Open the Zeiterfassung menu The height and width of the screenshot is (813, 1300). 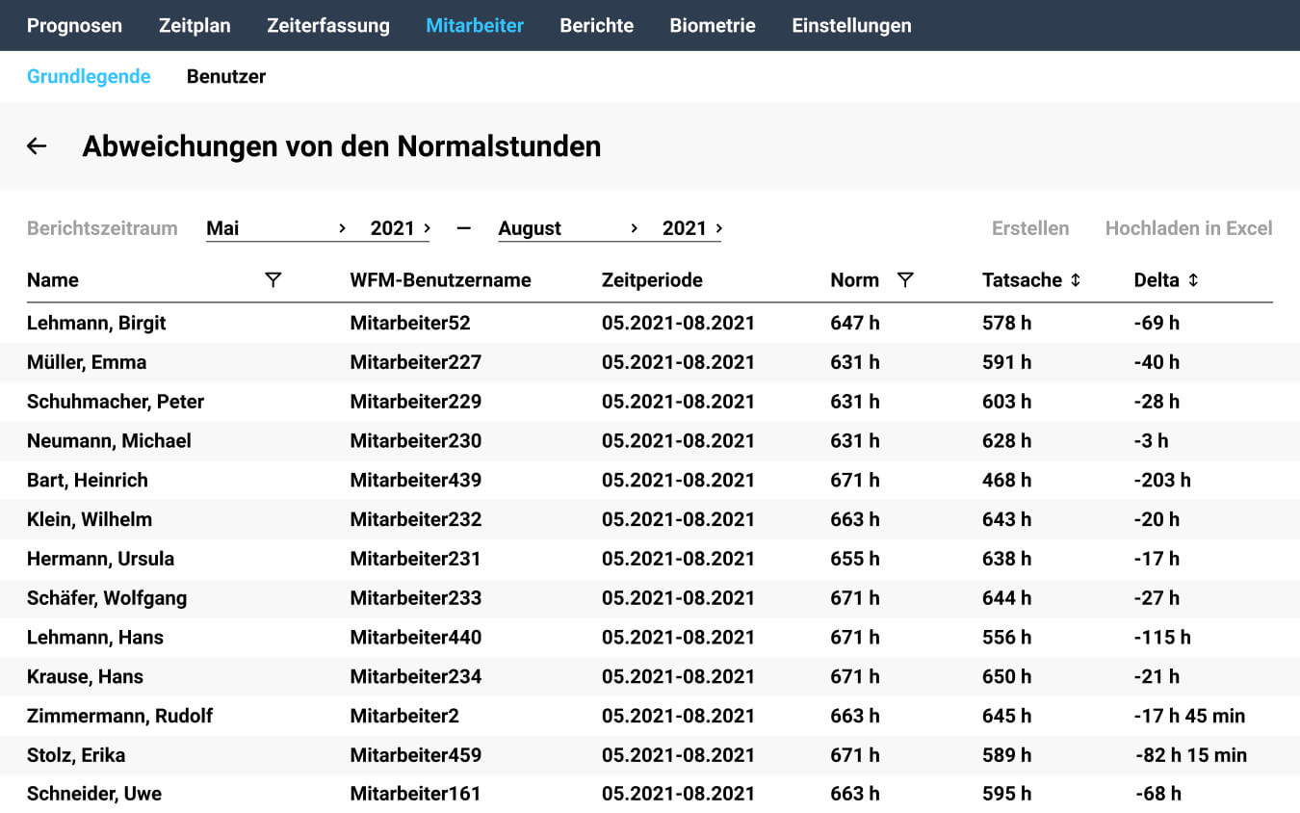(x=328, y=26)
